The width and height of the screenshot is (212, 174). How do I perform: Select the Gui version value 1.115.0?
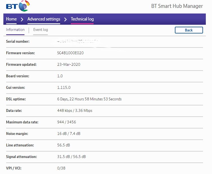[64, 87]
